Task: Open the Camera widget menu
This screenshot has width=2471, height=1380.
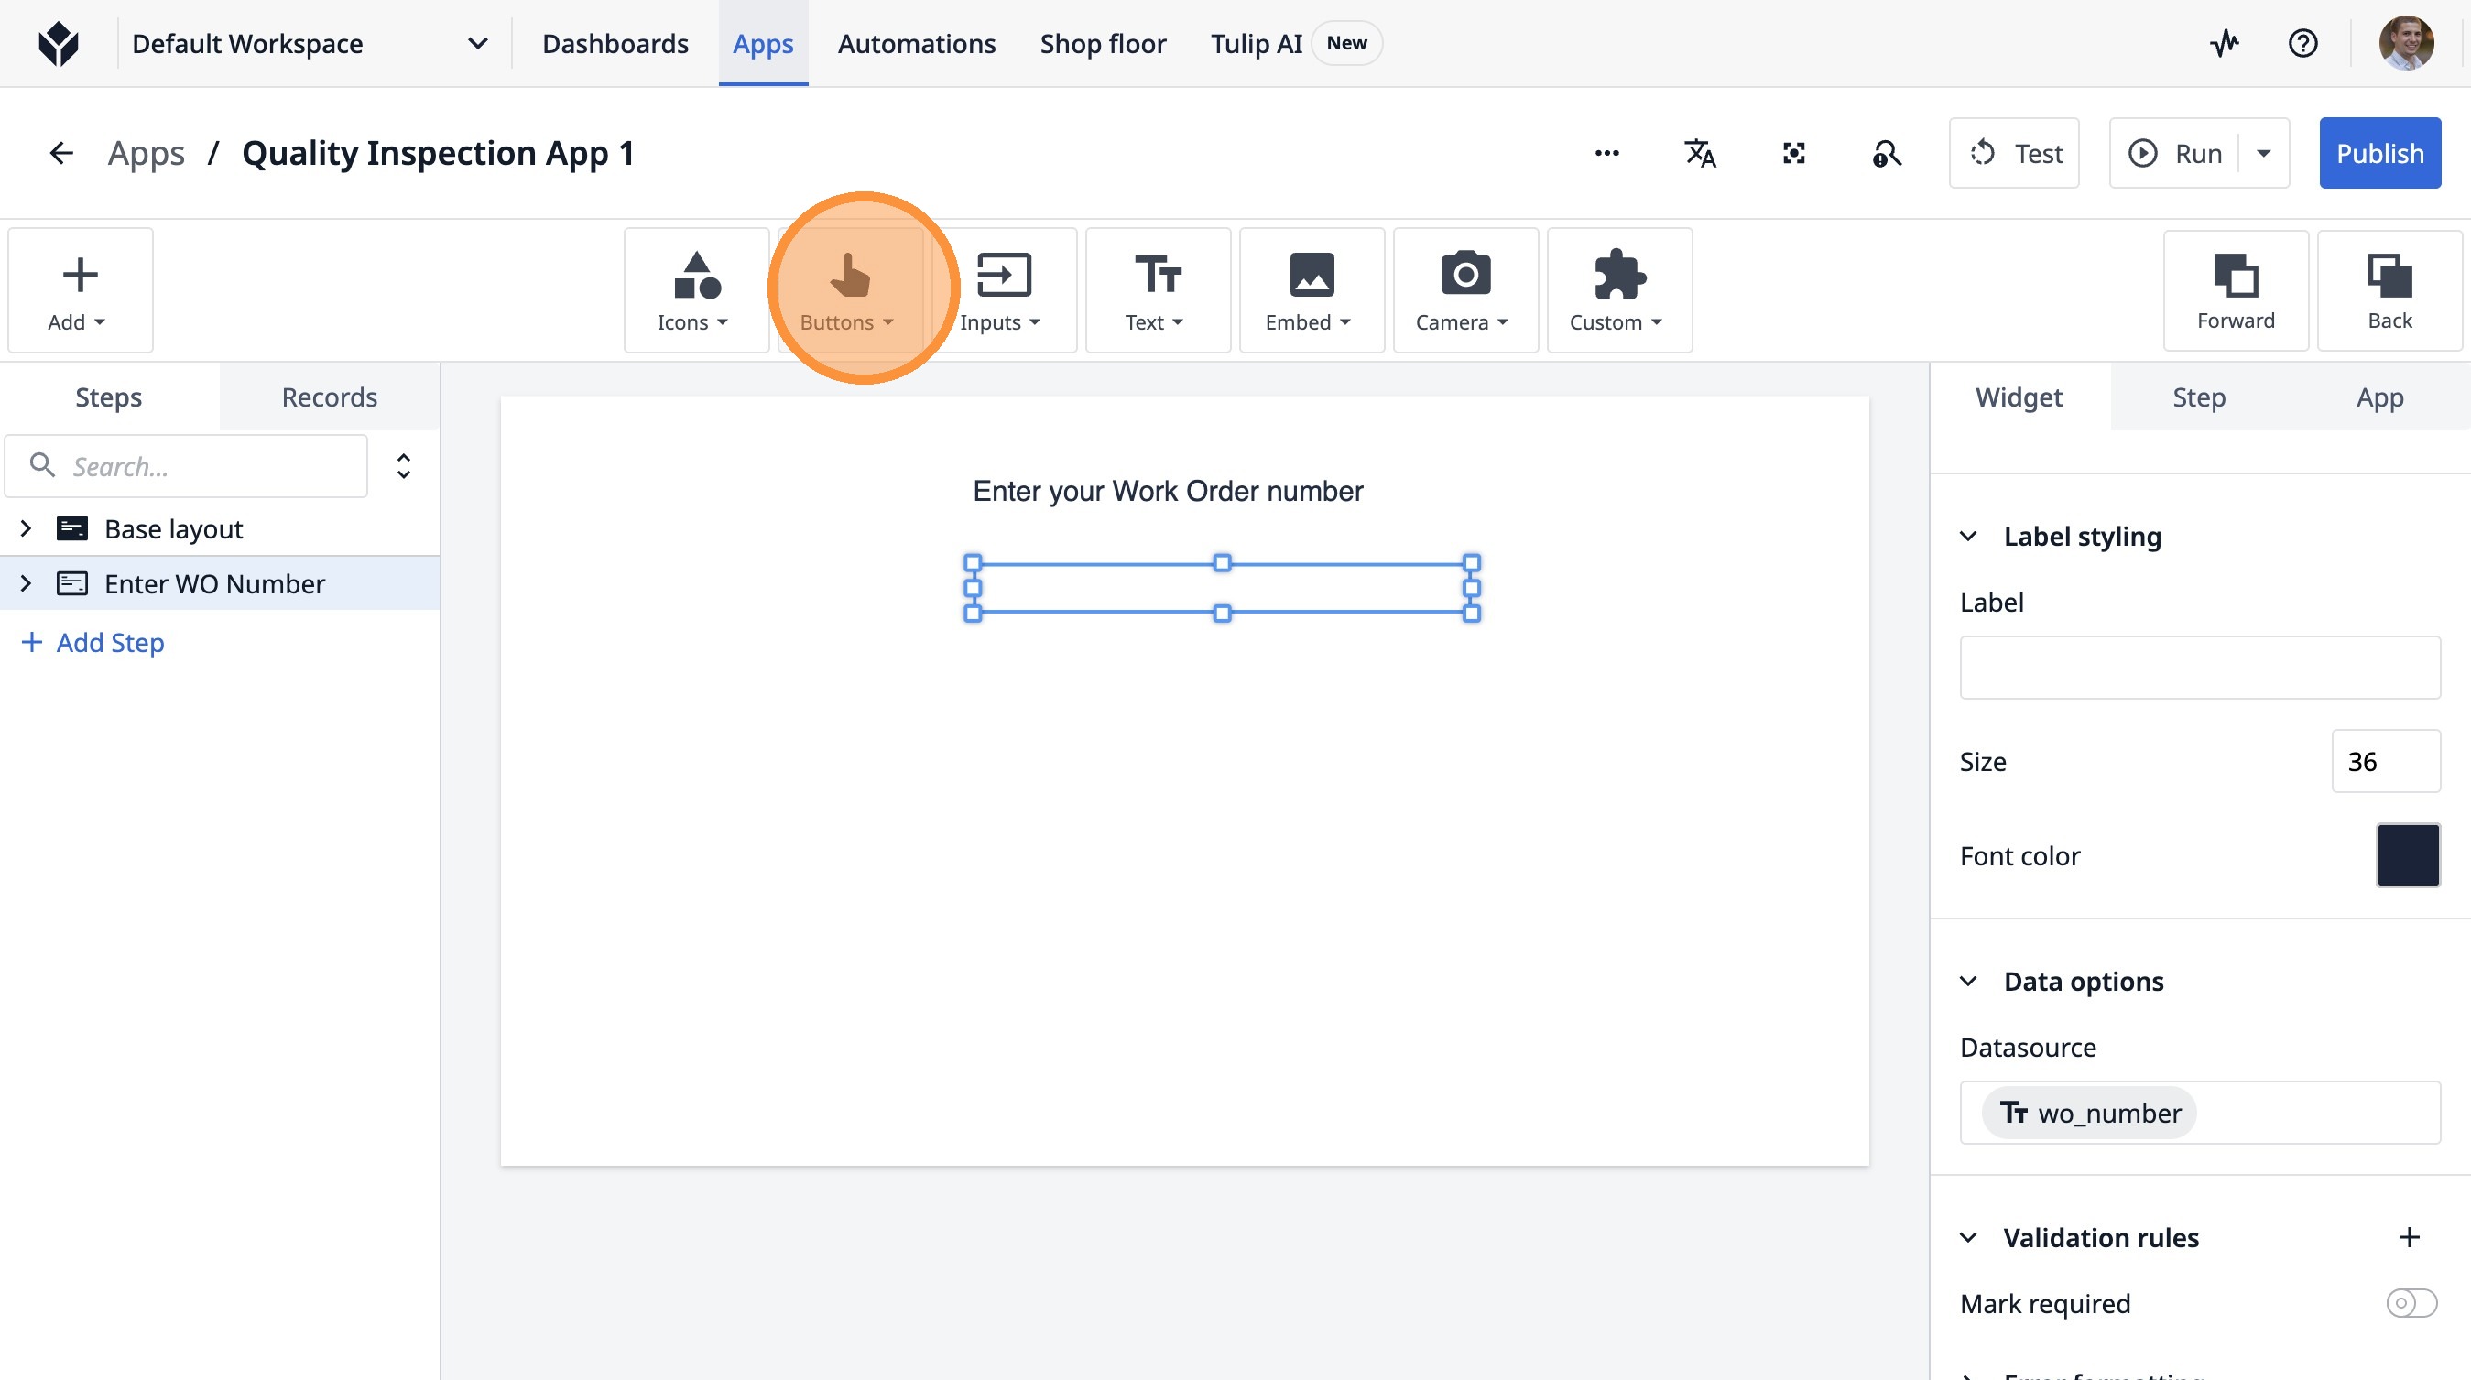Action: [1464, 290]
